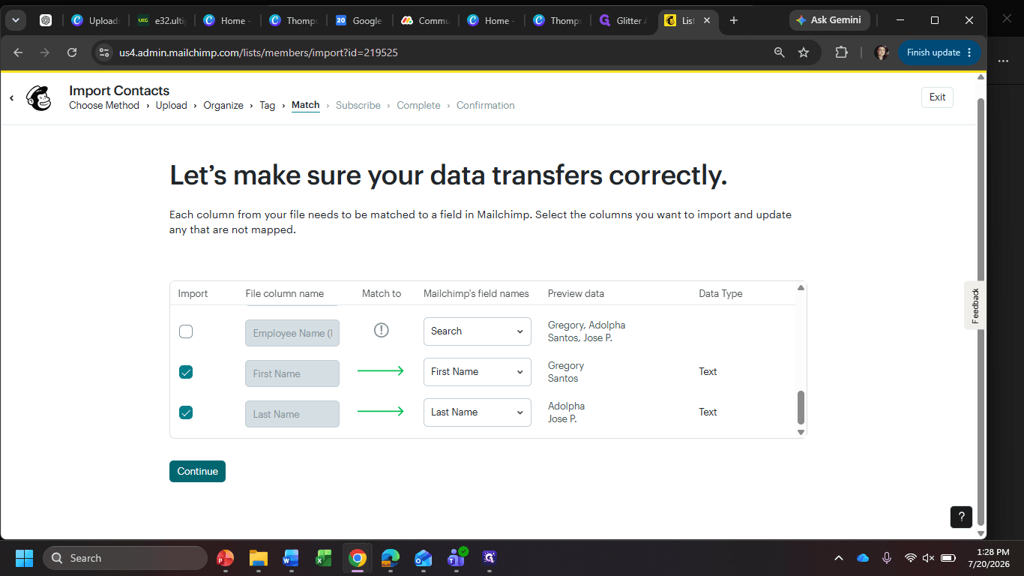
Task: Click the warning icon for Employee Name row
Action: pyautogui.click(x=382, y=330)
